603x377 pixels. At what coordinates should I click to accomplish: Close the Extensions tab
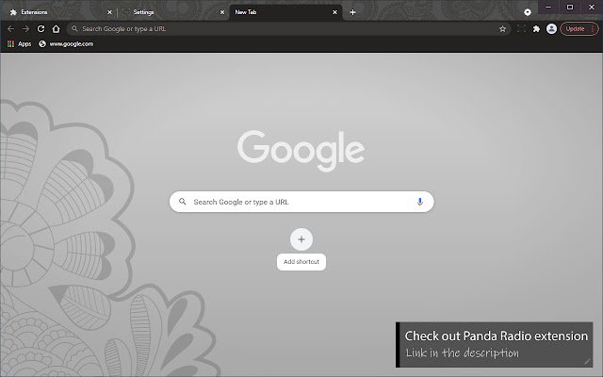[x=109, y=12]
